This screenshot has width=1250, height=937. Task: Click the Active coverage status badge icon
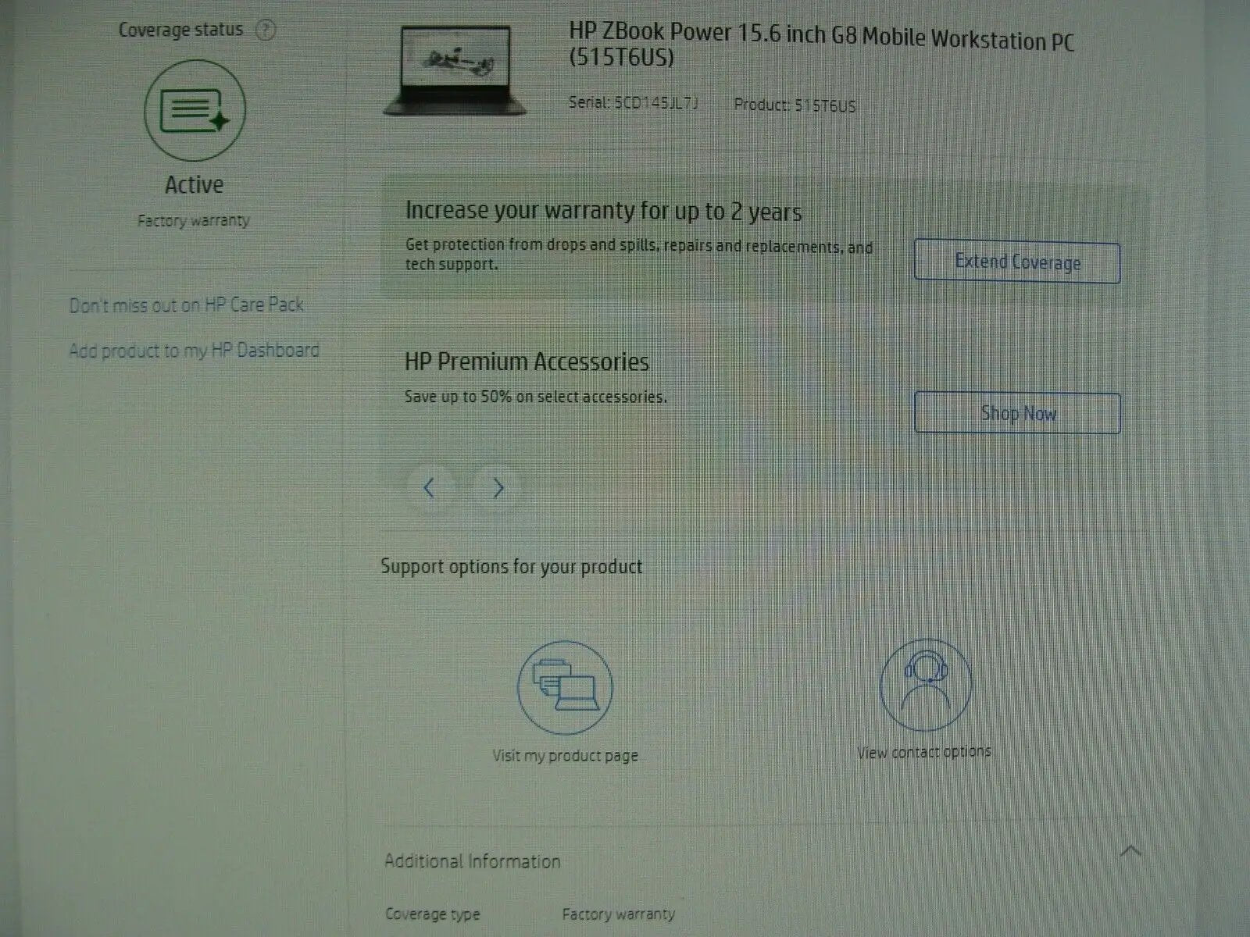click(195, 111)
